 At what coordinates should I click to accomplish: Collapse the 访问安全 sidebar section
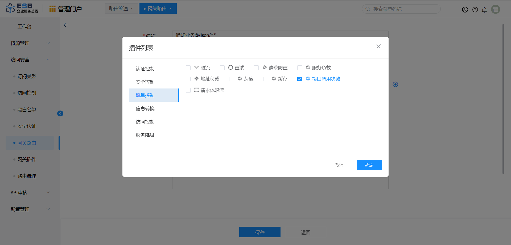pyautogui.click(x=30, y=60)
